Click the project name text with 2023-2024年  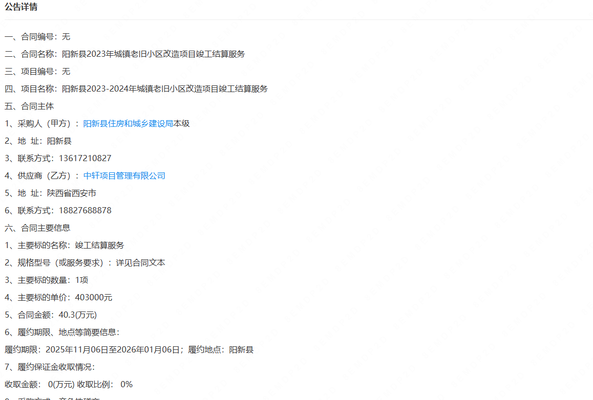click(x=164, y=89)
